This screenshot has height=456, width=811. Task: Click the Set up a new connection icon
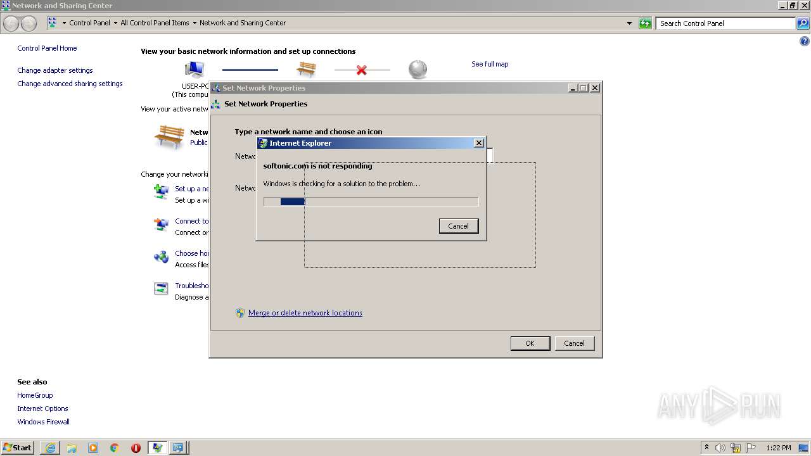(161, 191)
